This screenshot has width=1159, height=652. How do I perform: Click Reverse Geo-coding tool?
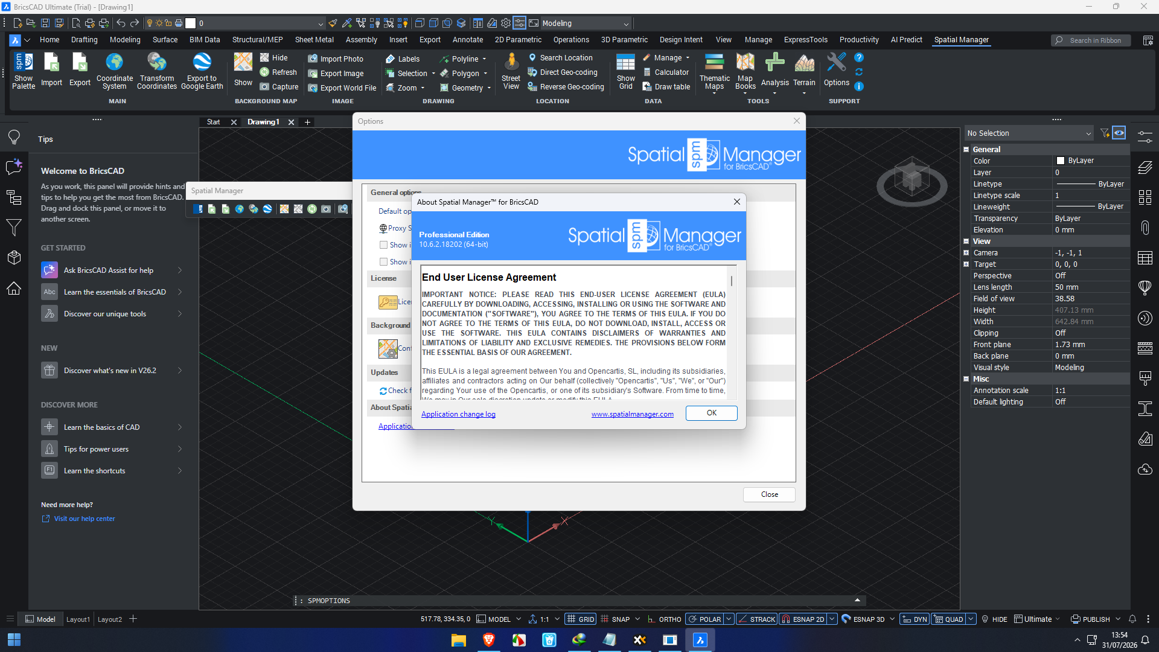coord(566,86)
